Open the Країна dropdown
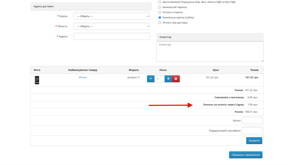Viewport: 294px width, 165px height. coord(112,16)
